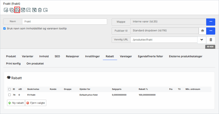Delete the product using toolbar trash icon

click(x=40, y=10)
